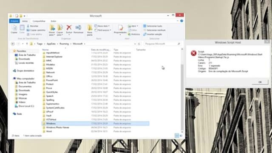Click Selecionar tudo
The image size is (272, 153).
153,26
